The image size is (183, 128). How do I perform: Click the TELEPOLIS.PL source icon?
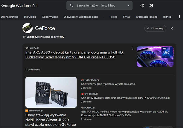(x=82, y=80)
